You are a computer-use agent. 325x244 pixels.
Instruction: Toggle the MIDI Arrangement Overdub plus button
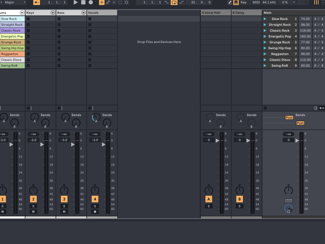click(x=101, y=2)
